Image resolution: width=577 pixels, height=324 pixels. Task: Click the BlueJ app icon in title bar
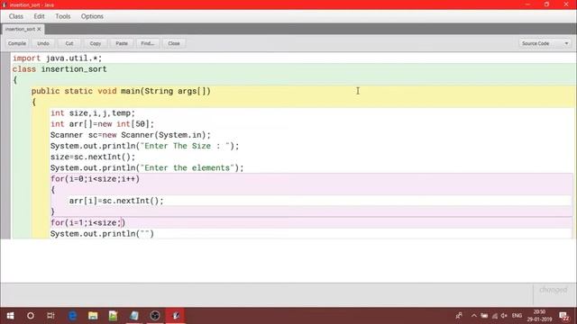click(5, 4)
